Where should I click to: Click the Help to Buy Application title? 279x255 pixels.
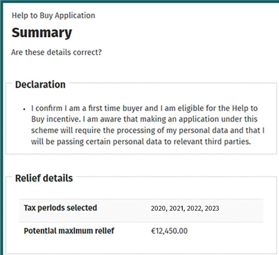pyautogui.click(x=53, y=16)
